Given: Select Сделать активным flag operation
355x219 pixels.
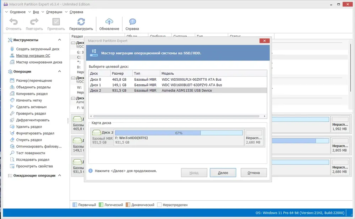Looking at the screenshot, I should pos(31,107).
